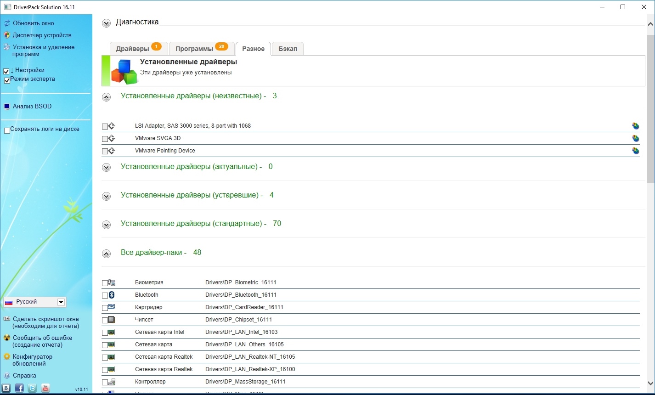Screen dimensions: 655x395
Task: Click the Bluetooth driver pack icon
Action: click(x=112, y=295)
